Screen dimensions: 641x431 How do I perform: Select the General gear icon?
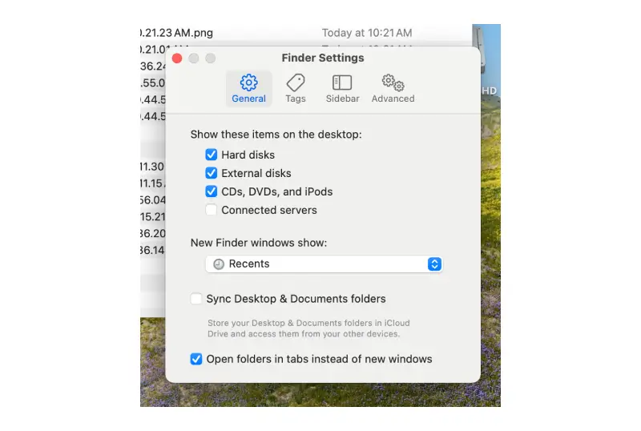248,83
